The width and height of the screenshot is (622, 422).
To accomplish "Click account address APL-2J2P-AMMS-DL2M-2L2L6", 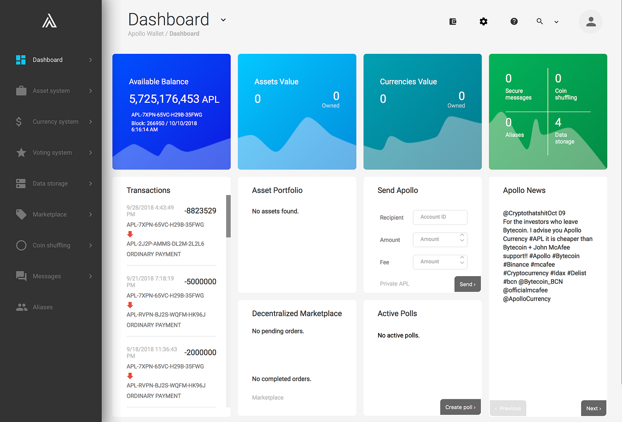I will pos(165,244).
